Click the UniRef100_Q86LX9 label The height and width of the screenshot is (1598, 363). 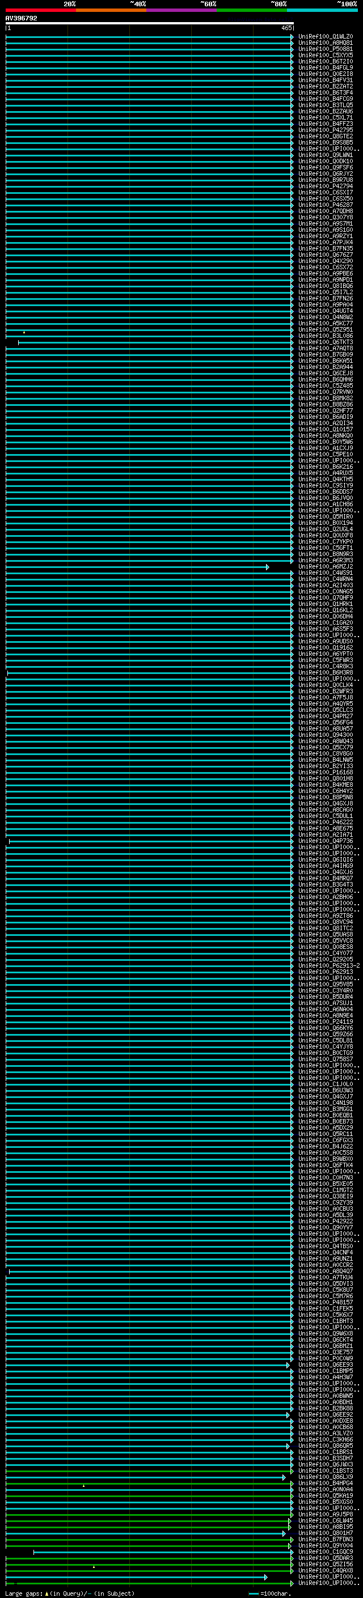[x=325, y=1477]
